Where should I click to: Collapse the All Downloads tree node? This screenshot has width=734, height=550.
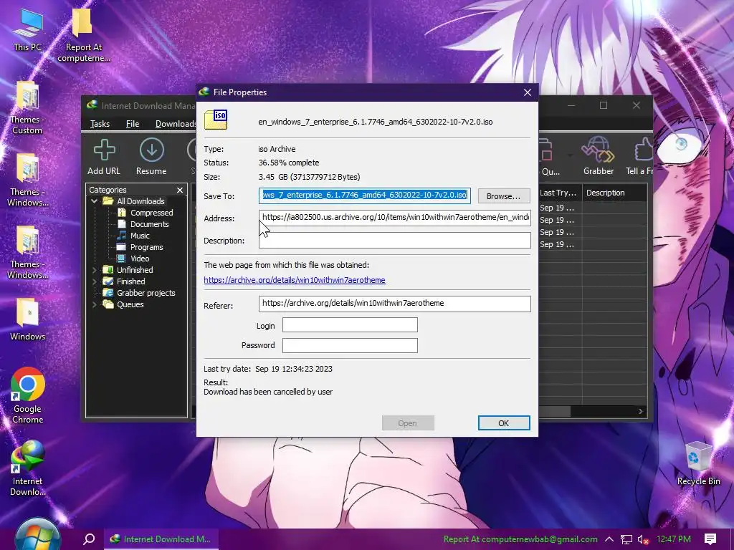pyautogui.click(x=94, y=201)
